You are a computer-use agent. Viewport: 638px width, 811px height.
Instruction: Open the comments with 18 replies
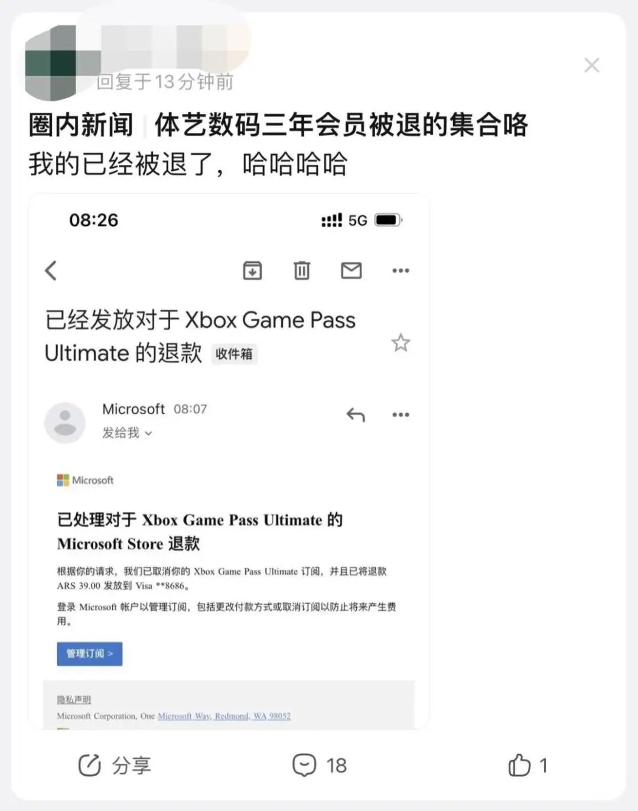pyautogui.click(x=320, y=765)
